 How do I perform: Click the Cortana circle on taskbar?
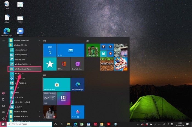coord(55,124)
